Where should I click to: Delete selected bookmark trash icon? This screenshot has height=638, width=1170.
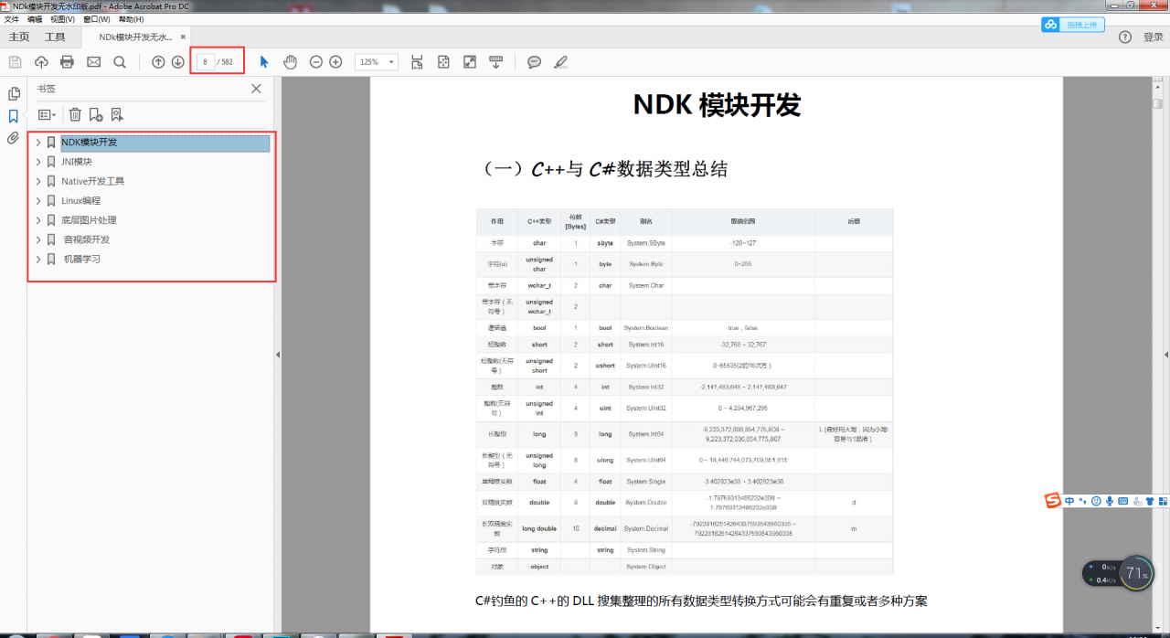[75, 114]
